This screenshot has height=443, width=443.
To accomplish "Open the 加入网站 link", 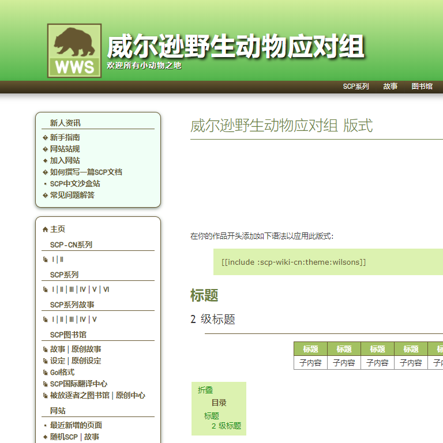I will pos(65,161).
